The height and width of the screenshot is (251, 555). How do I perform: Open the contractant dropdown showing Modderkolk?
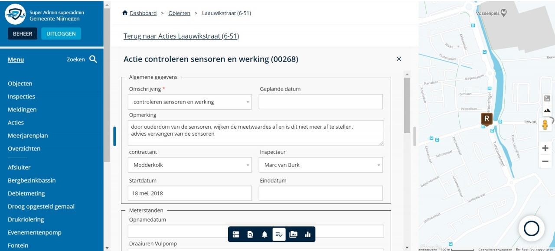[190, 165]
